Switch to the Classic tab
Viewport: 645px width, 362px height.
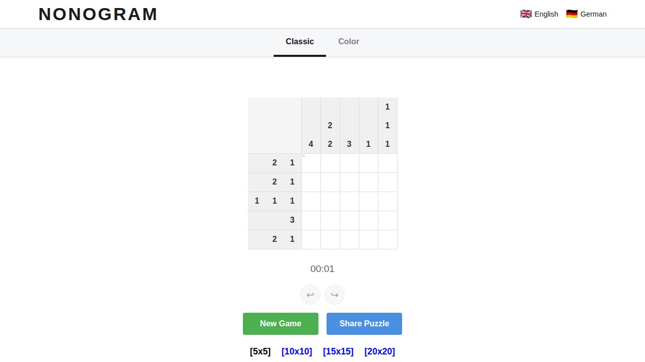point(300,42)
